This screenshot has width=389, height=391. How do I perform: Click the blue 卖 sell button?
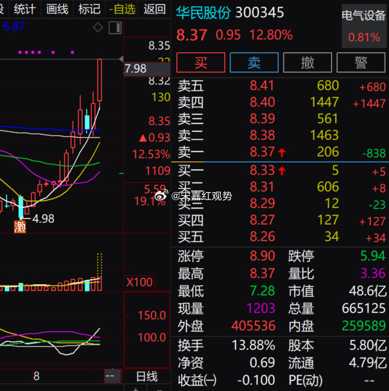(254, 63)
